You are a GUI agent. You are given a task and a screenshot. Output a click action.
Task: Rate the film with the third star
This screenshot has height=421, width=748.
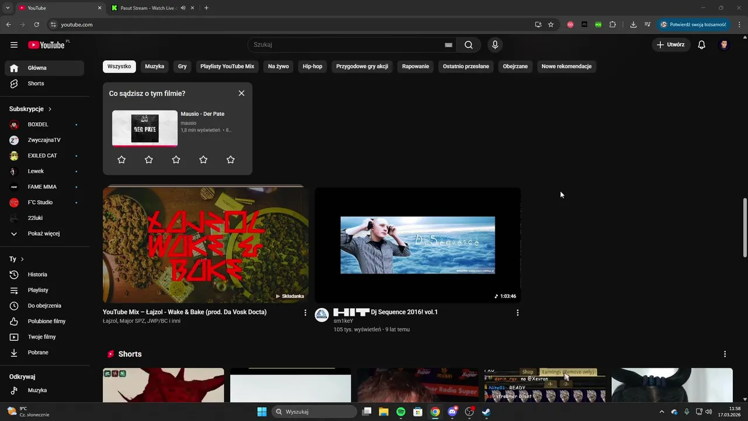(x=176, y=160)
